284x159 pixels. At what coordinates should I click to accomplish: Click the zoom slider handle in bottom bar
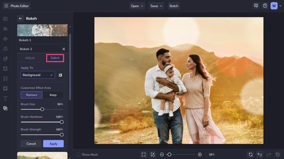[169, 154]
